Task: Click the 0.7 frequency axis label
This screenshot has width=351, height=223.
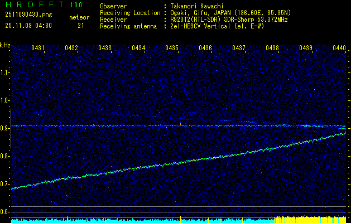Action: 5,183
